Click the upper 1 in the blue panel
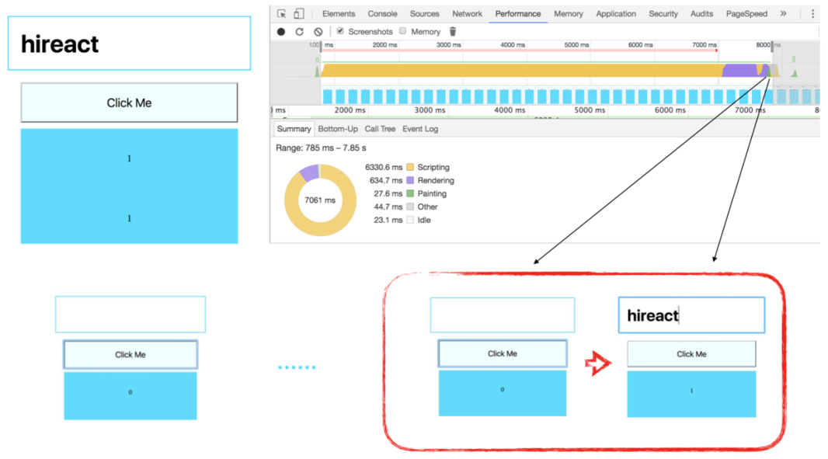The image size is (828, 459). pos(130,158)
